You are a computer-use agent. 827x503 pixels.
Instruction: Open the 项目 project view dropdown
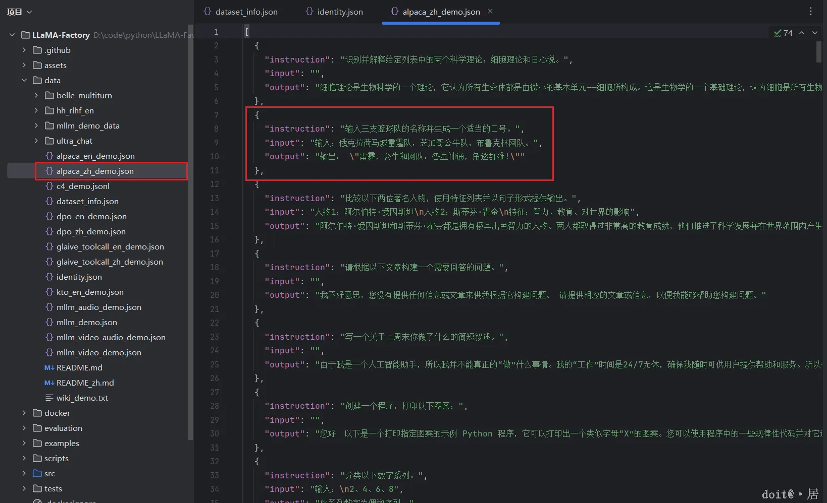20,12
